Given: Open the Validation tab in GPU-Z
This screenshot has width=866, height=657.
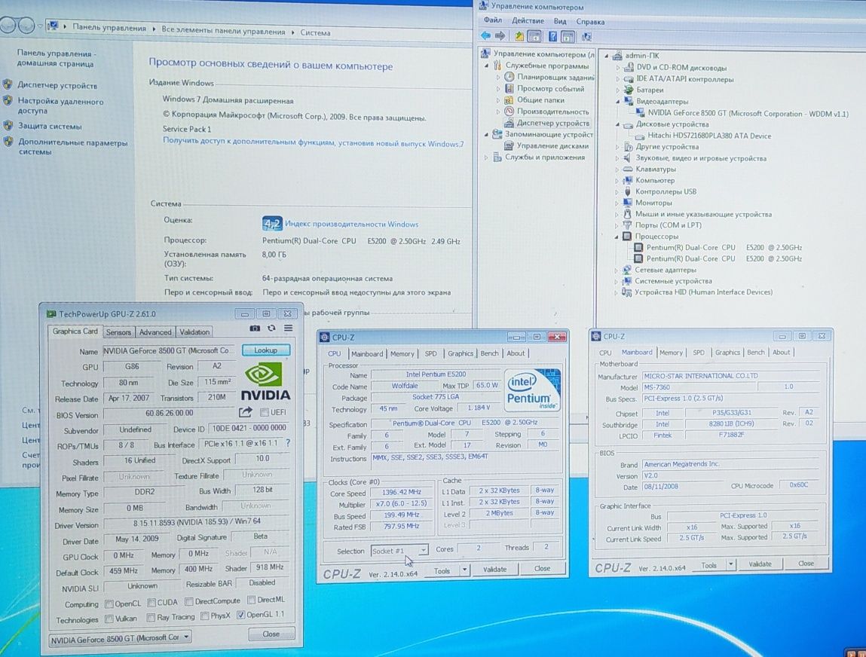Looking at the screenshot, I should coord(194,332).
